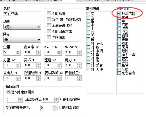
Task: Click the 受到物理攻击后 probability field
Action: click(x=46, y=108)
